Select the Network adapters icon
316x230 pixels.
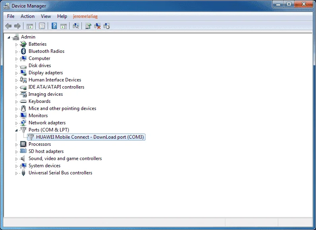point(23,123)
